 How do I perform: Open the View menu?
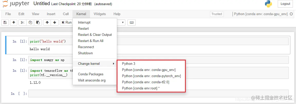pos(35,14)
